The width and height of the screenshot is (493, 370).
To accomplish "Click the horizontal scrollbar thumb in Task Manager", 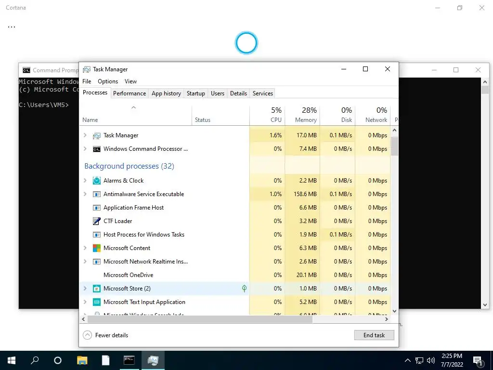I will pos(200,319).
